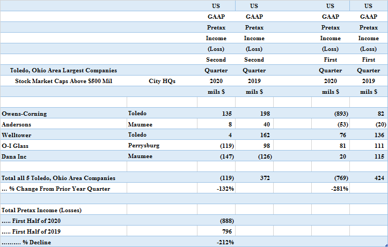Click total Q2 2020 loss (119) in Total row
388x247 pixels.
tap(226, 178)
